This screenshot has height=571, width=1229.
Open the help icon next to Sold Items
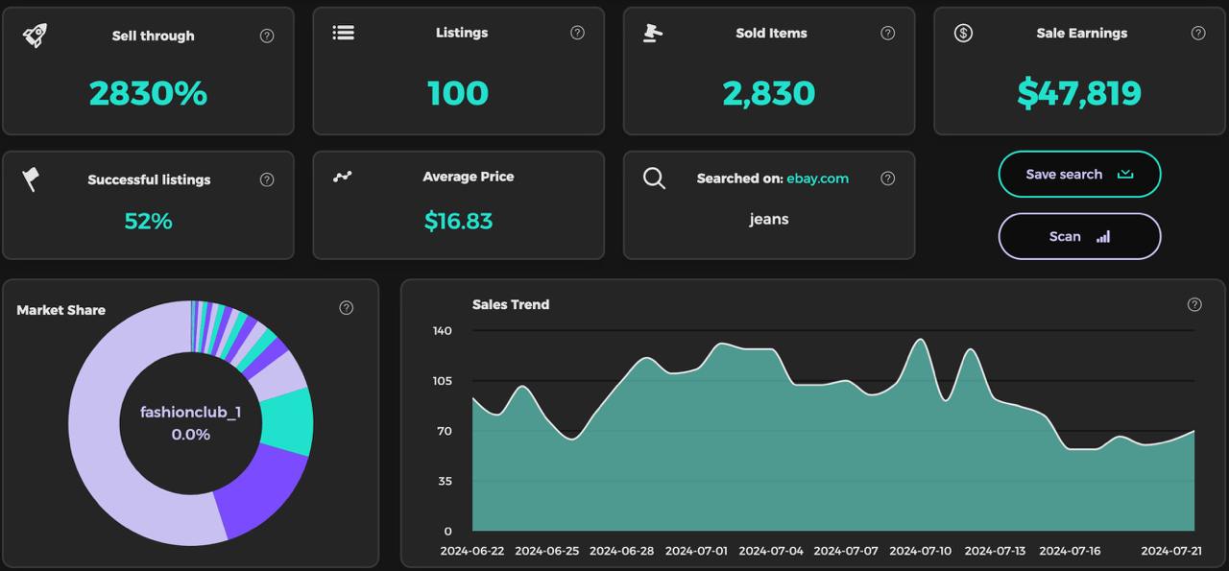tap(887, 33)
